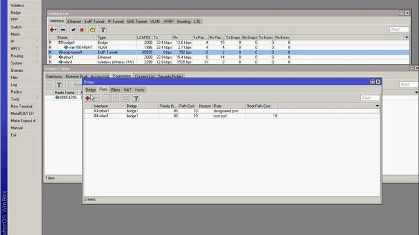Image resolution: width=419 pixels, height=235 pixels.
Task: Switch to the Bridge tab in Bridge window
Action: (x=90, y=90)
